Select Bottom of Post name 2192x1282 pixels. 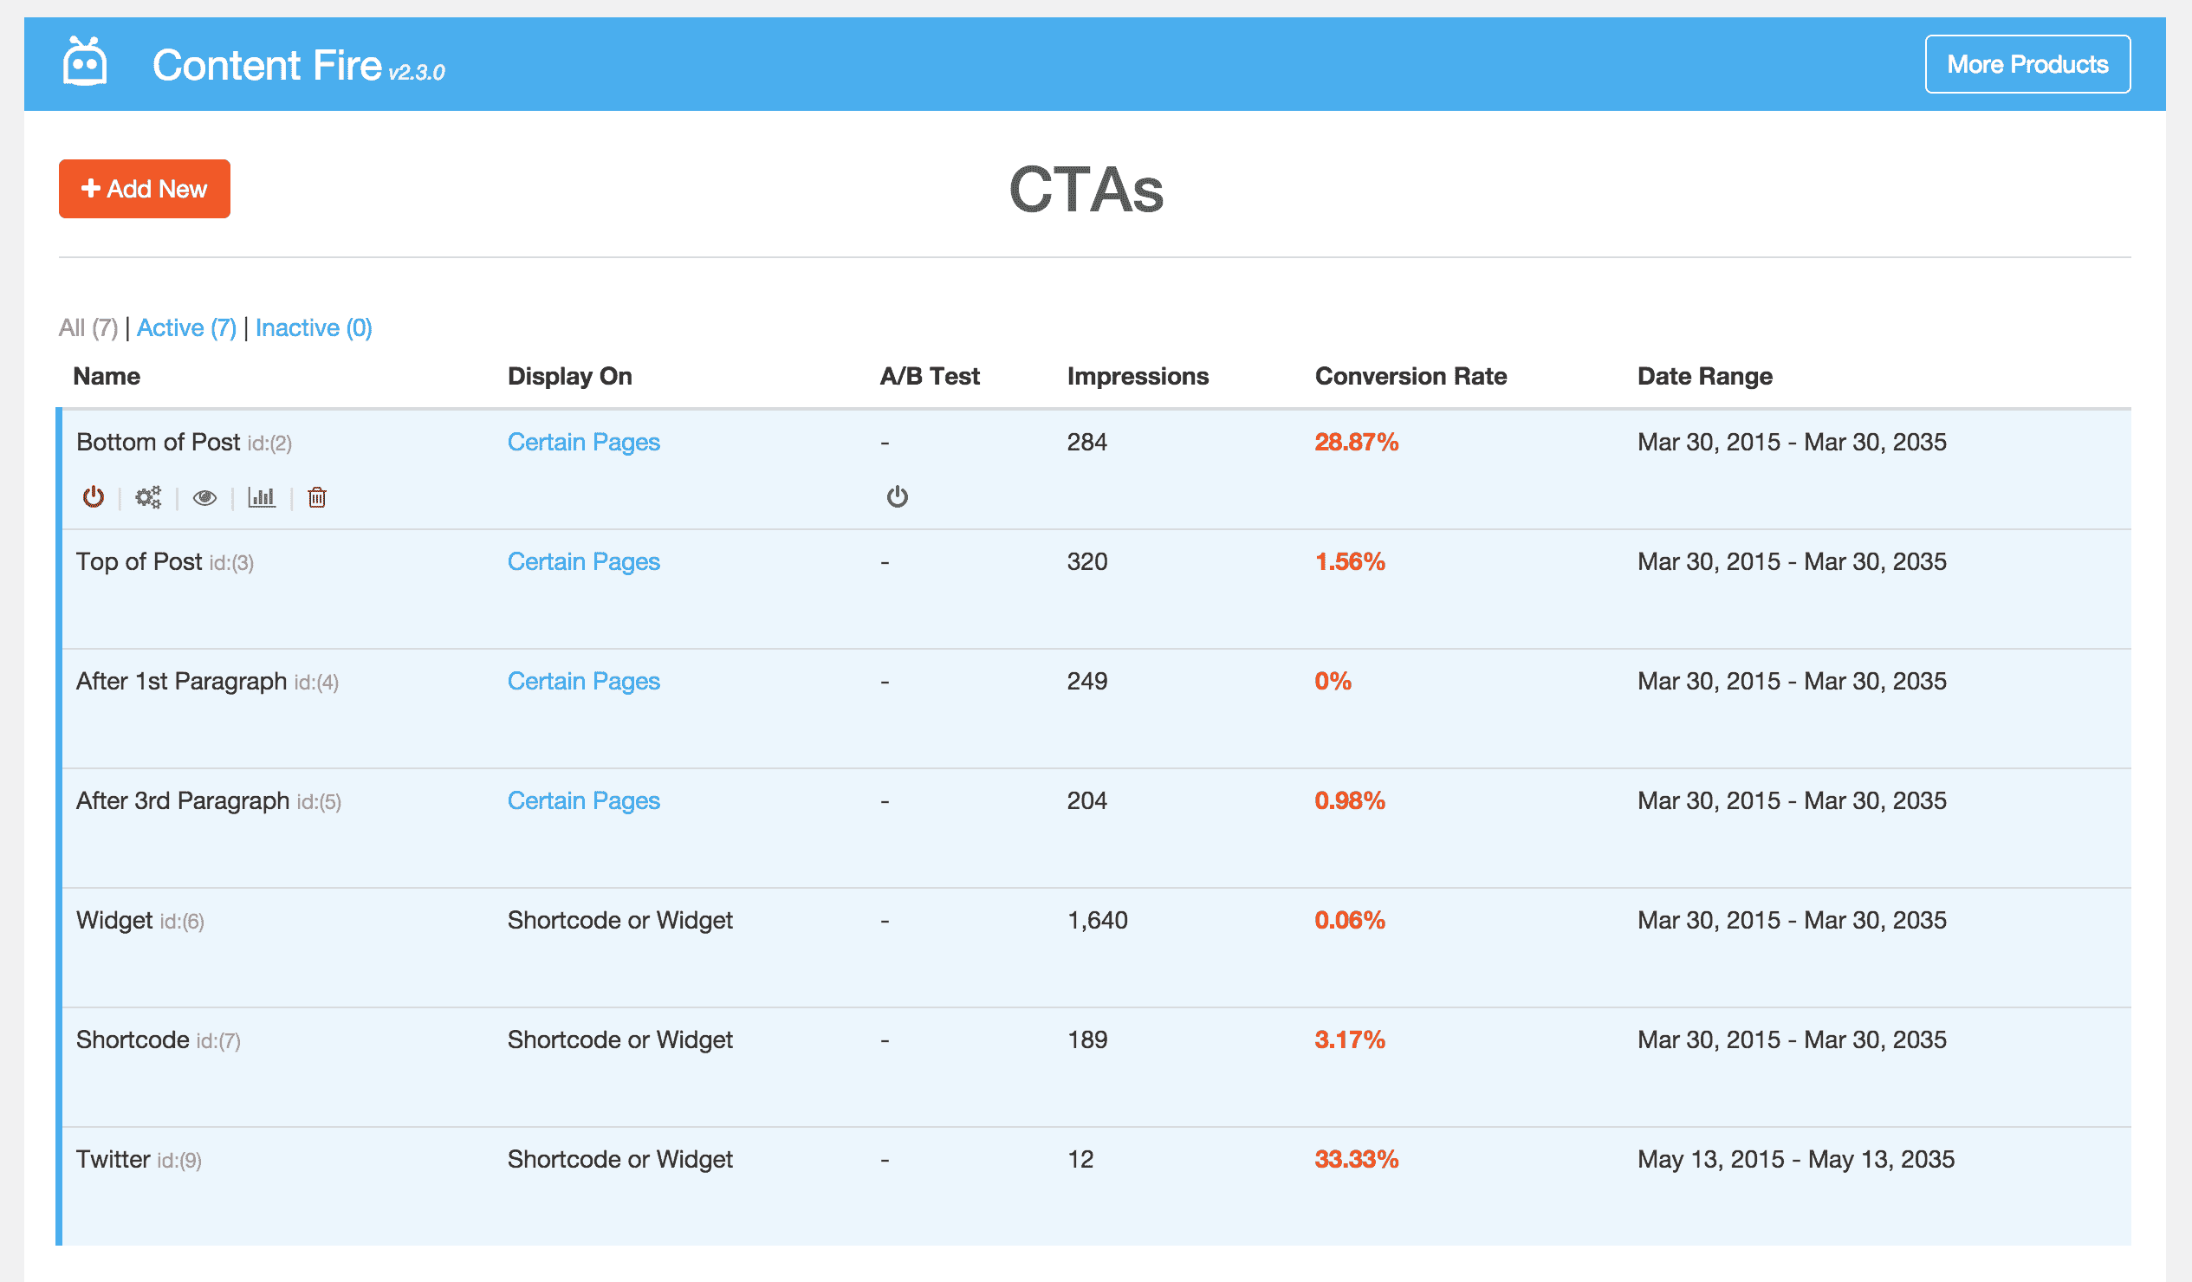tap(158, 442)
